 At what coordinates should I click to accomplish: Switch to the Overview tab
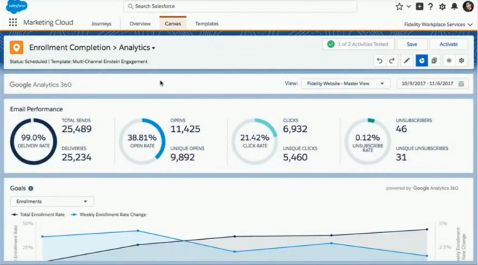(140, 23)
